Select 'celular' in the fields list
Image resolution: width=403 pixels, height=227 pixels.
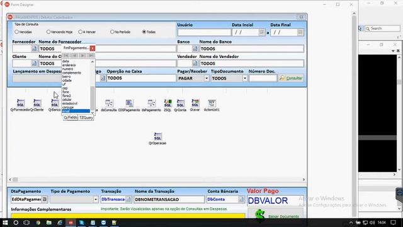pos(67,100)
